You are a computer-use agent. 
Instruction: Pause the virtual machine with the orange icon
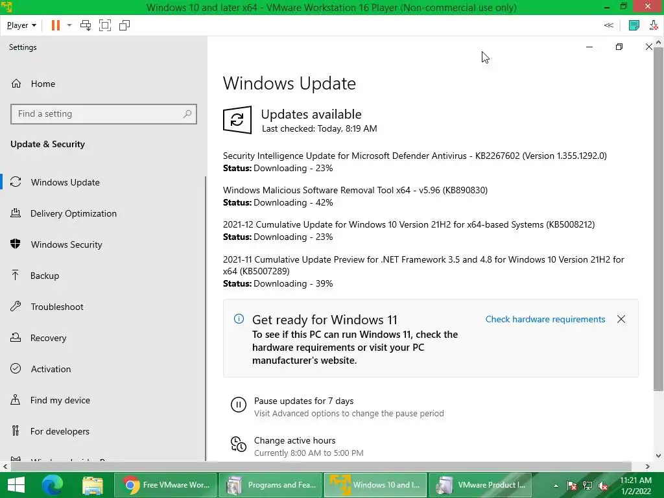(x=56, y=25)
